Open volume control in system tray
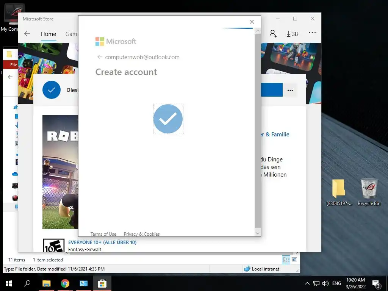This screenshot has width=388, height=291. point(325,283)
